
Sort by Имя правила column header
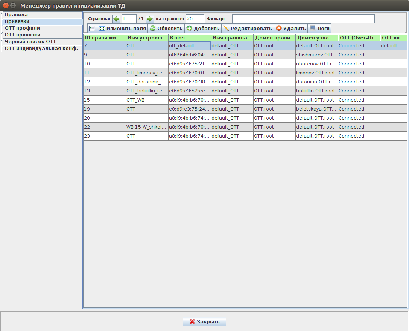coord(232,38)
